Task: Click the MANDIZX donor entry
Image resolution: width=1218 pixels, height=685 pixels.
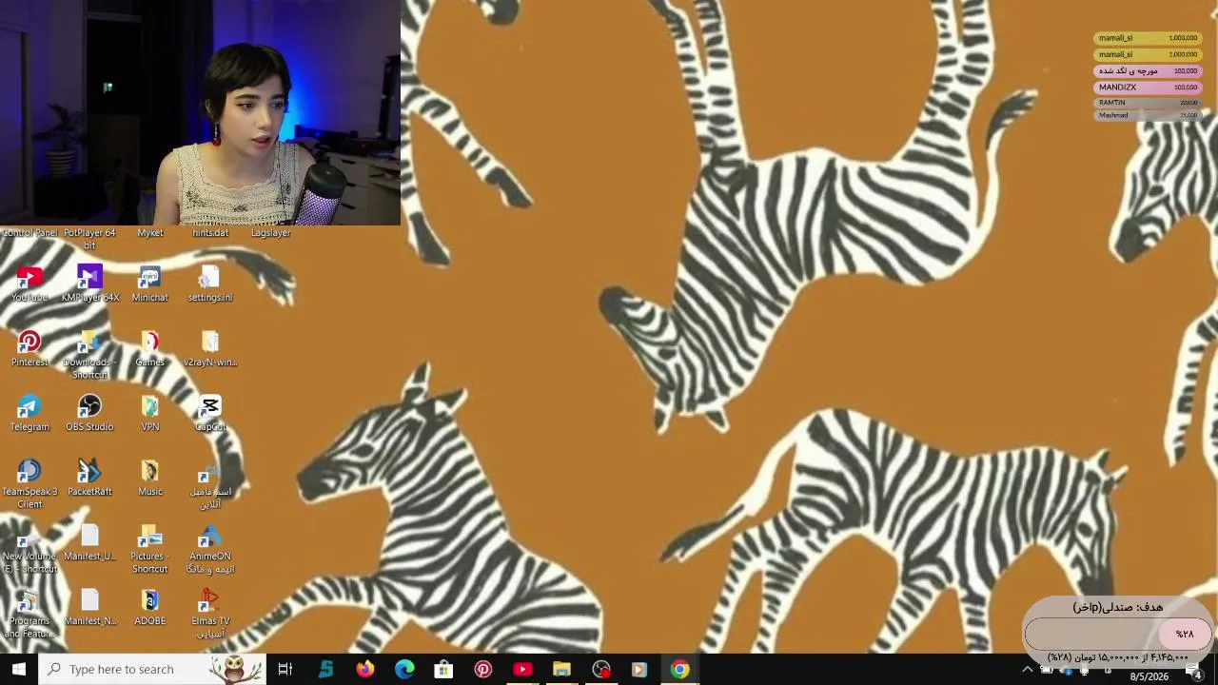Action: (x=1148, y=88)
